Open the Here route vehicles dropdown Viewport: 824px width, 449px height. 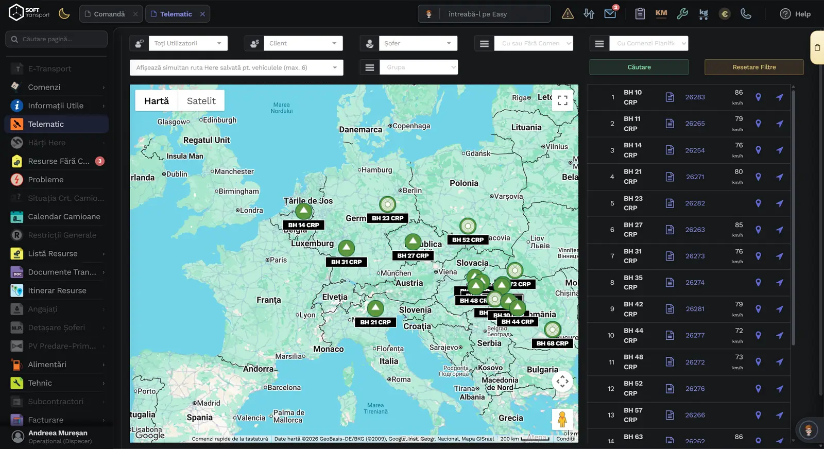pos(236,67)
